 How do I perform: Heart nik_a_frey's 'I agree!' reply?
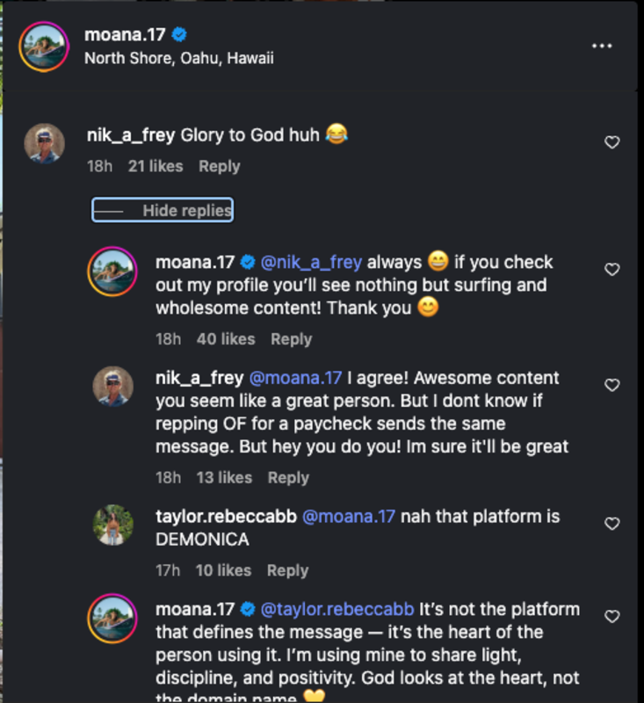point(612,385)
